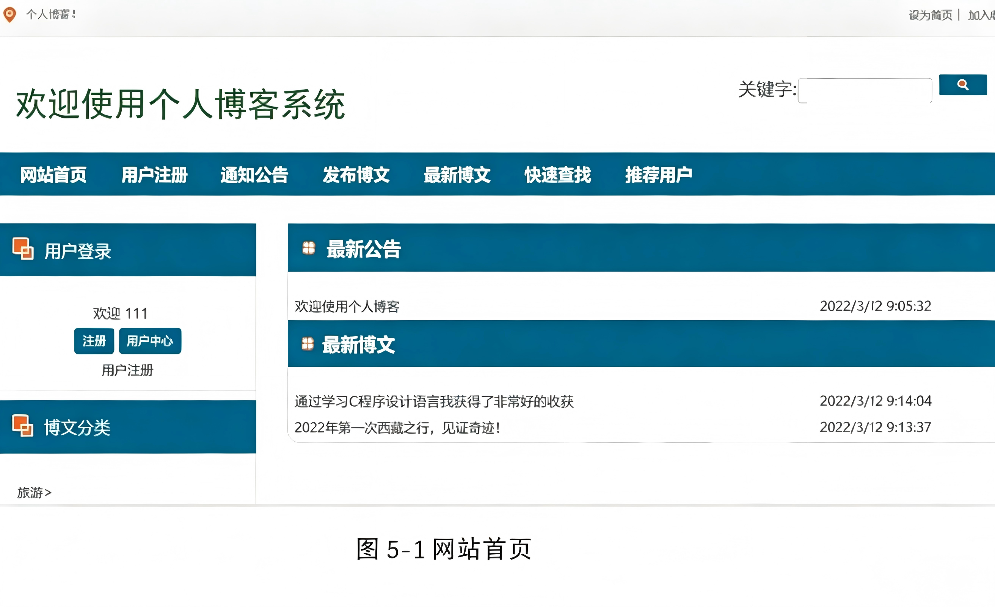Select 快速查找 menu item

point(558,175)
